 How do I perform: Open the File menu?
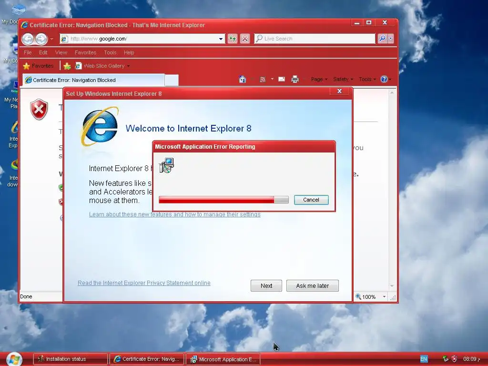tap(28, 52)
